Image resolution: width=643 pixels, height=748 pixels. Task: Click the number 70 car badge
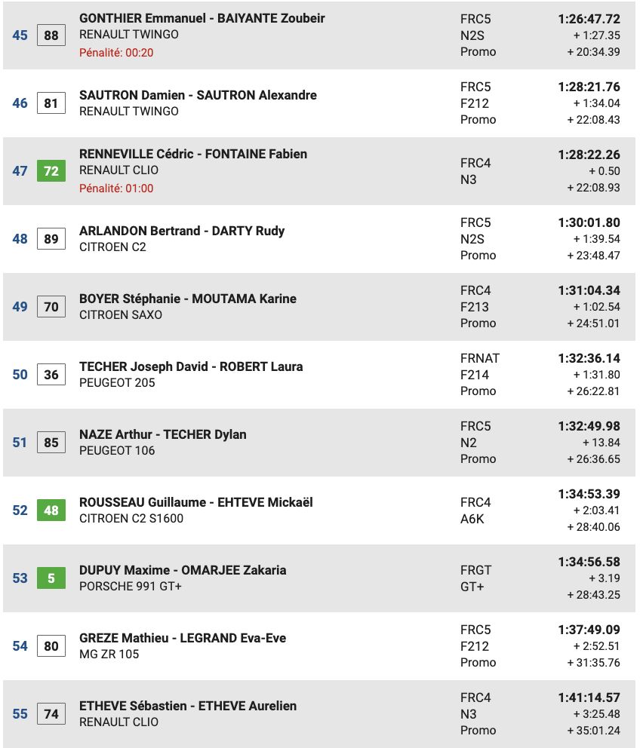click(x=51, y=307)
